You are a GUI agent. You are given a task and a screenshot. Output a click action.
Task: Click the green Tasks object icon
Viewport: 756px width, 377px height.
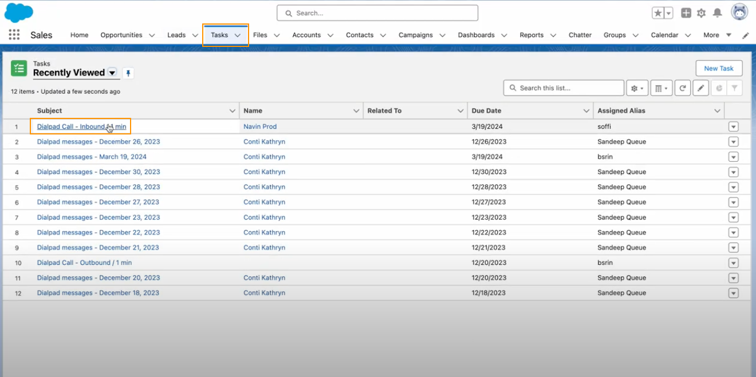pyautogui.click(x=19, y=69)
